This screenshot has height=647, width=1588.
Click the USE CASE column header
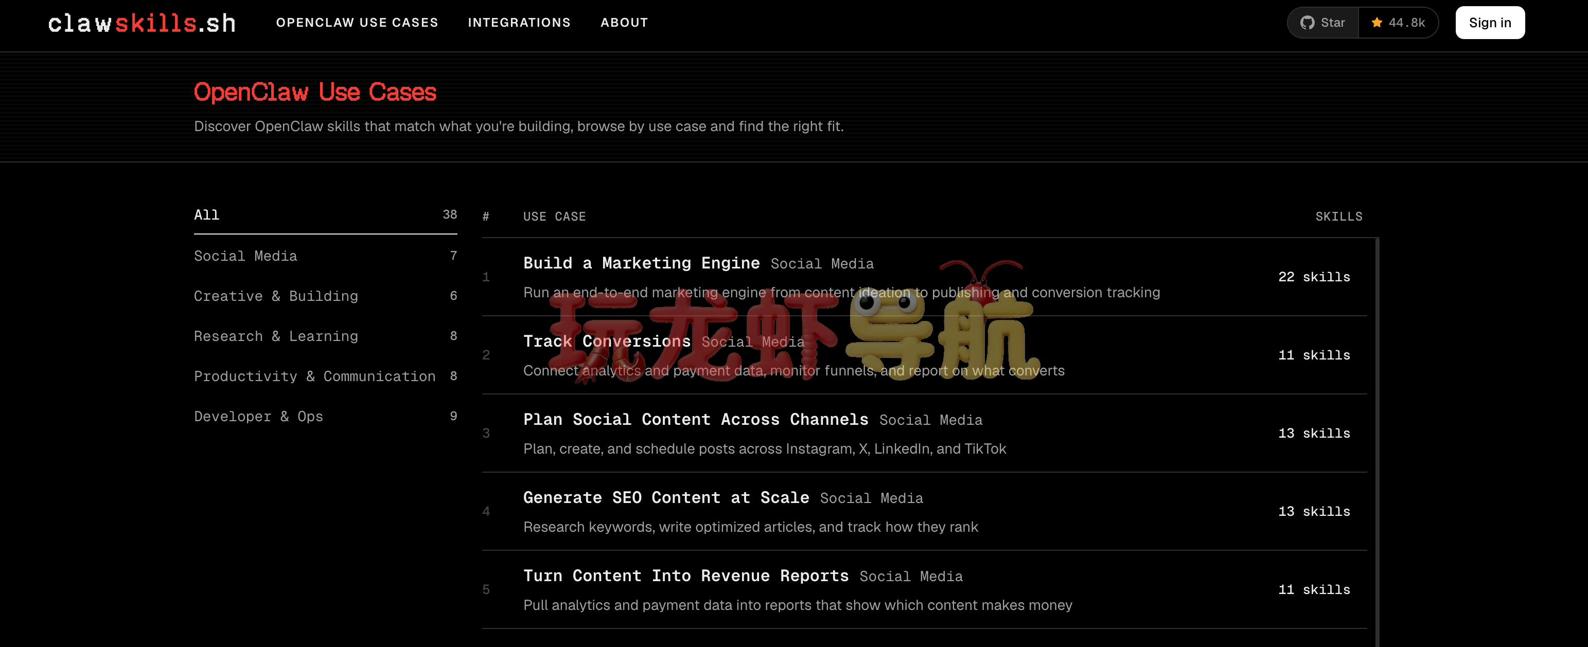click(x=554, y=217)
